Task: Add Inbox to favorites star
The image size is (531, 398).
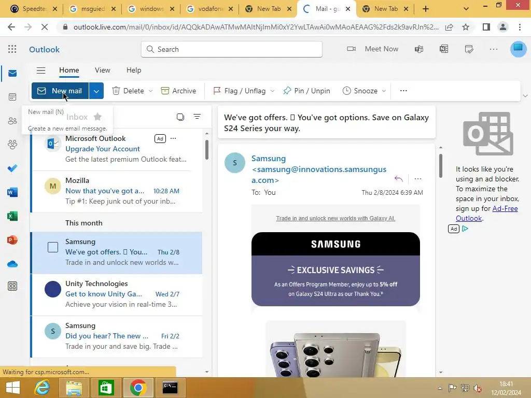Action: [97, 117]
